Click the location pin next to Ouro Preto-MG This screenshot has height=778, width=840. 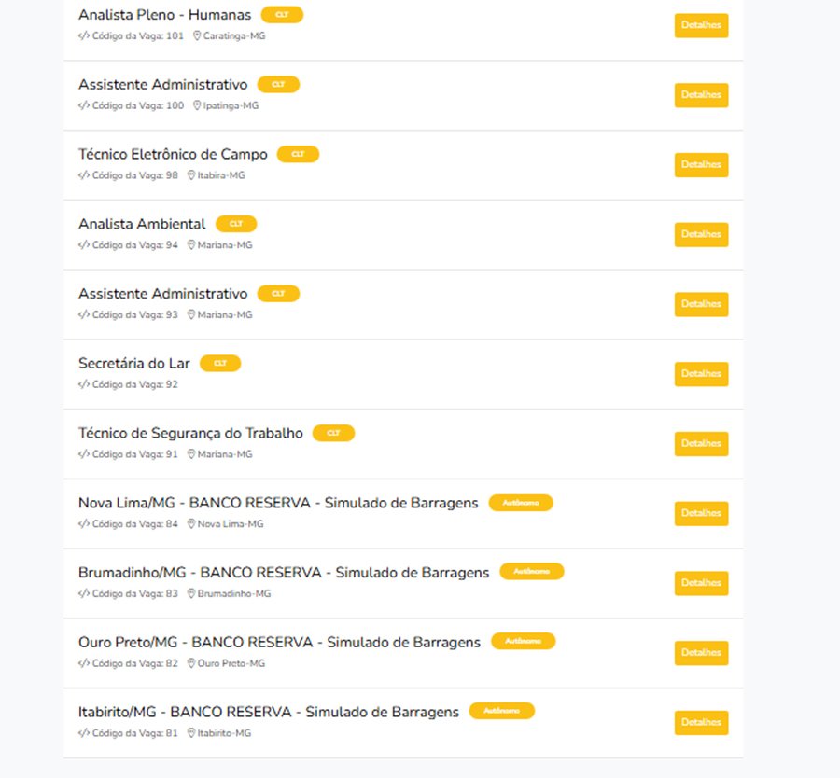[191, 663]
